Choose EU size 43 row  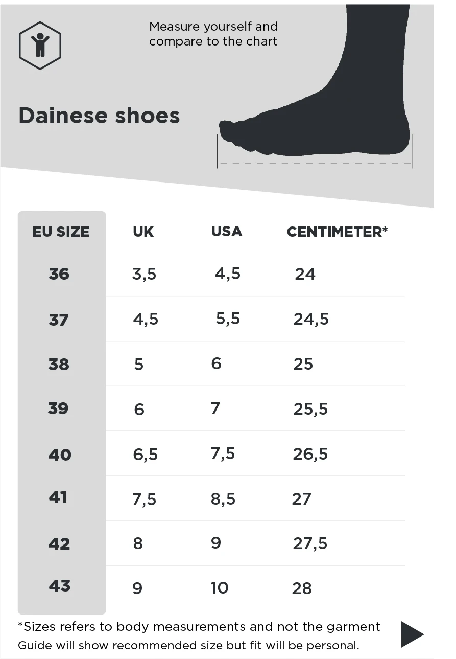59,585
